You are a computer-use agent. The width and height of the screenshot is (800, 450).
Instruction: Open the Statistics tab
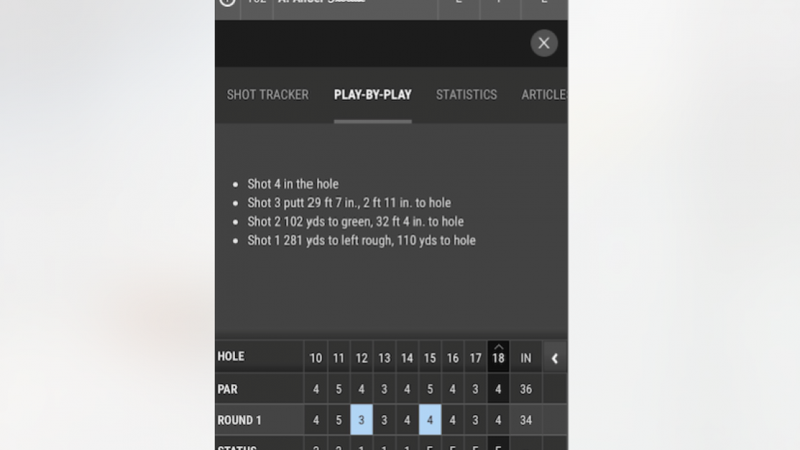point(466,95)
